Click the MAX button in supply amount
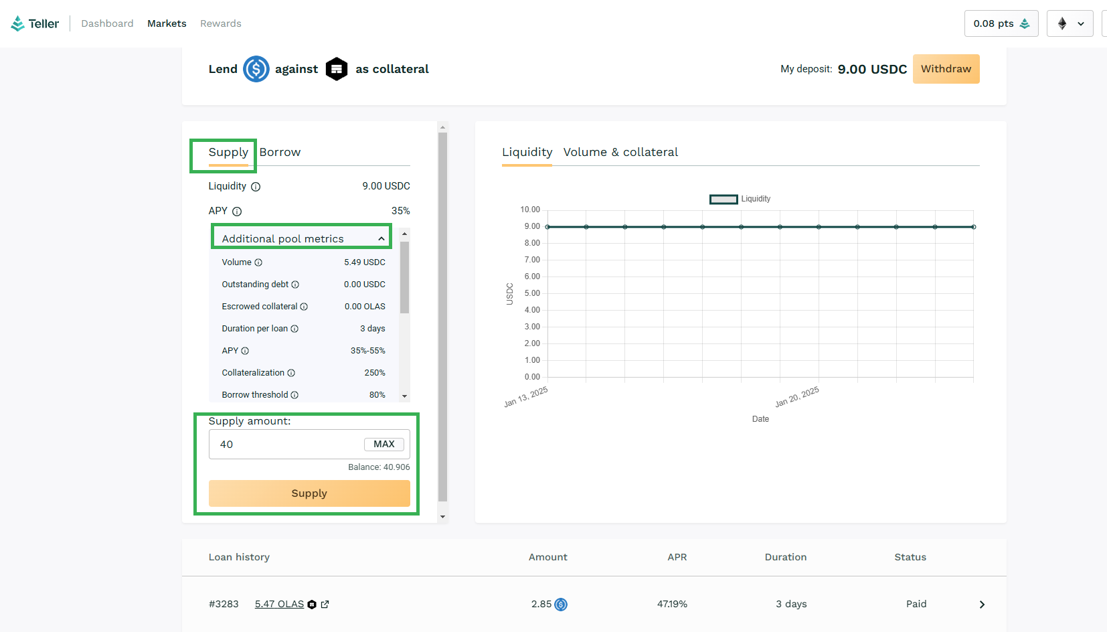 pyautogui.click(x=384, y=444)
